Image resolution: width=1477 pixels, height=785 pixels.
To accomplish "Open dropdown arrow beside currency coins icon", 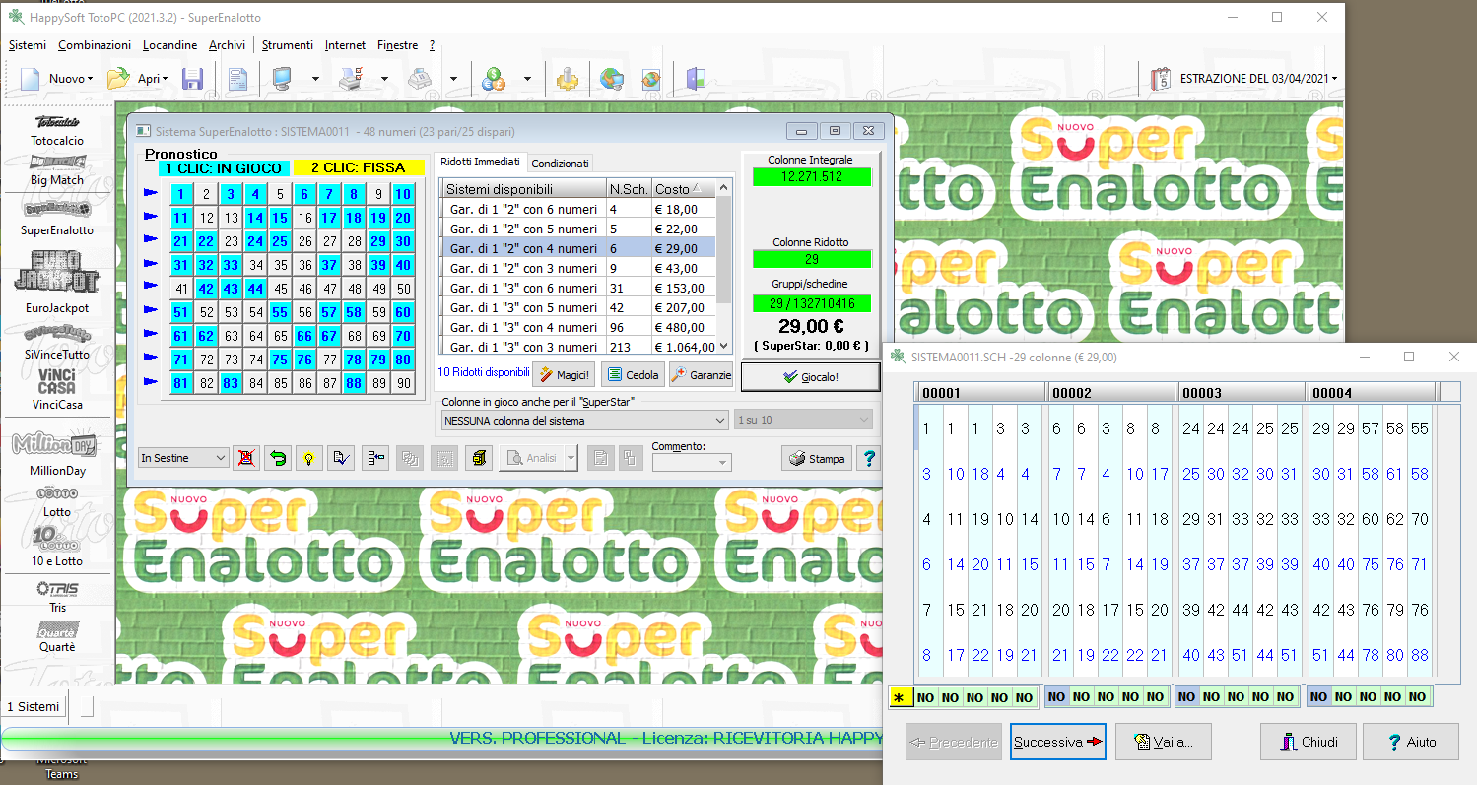I will (527, 79).
